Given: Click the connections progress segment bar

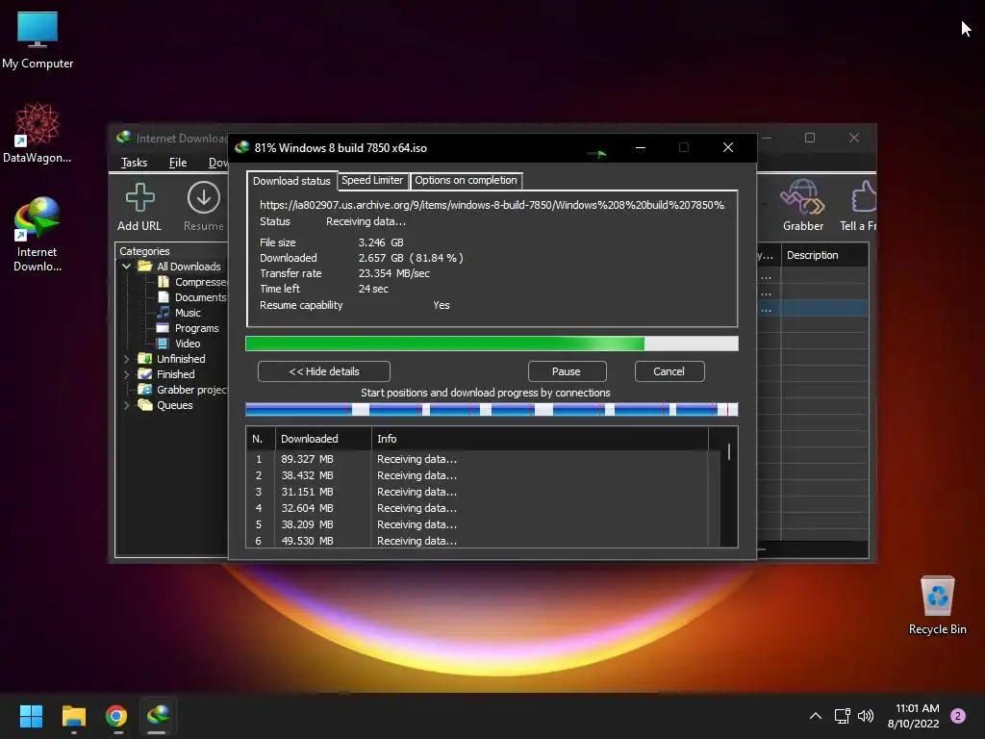Looking at the screenshot, I should [x=492, y=410].
